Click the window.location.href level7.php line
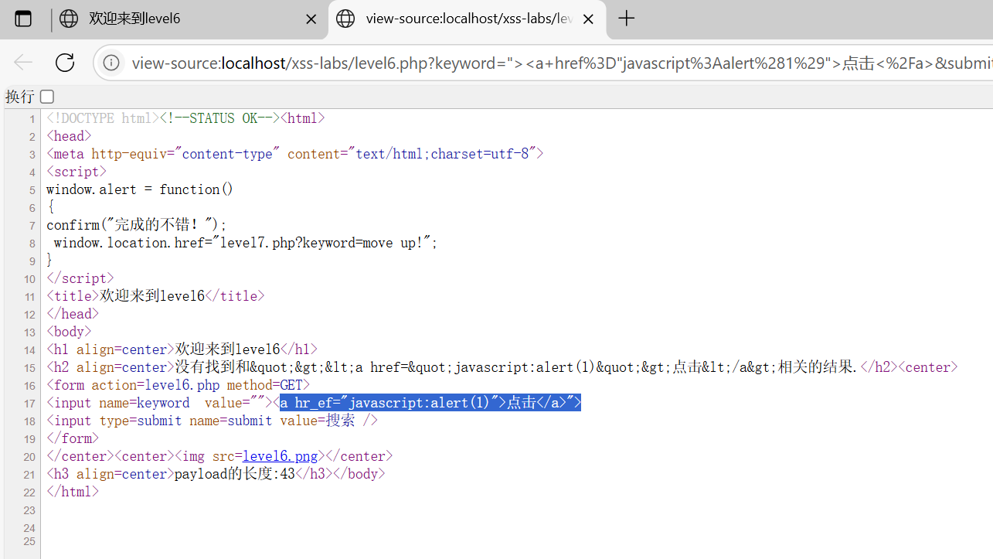The height and width of the screenshot is (559, 993). coord(246,243)
